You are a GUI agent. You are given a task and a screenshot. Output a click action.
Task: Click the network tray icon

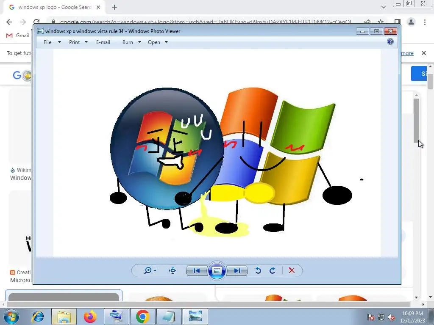point(381,317)
